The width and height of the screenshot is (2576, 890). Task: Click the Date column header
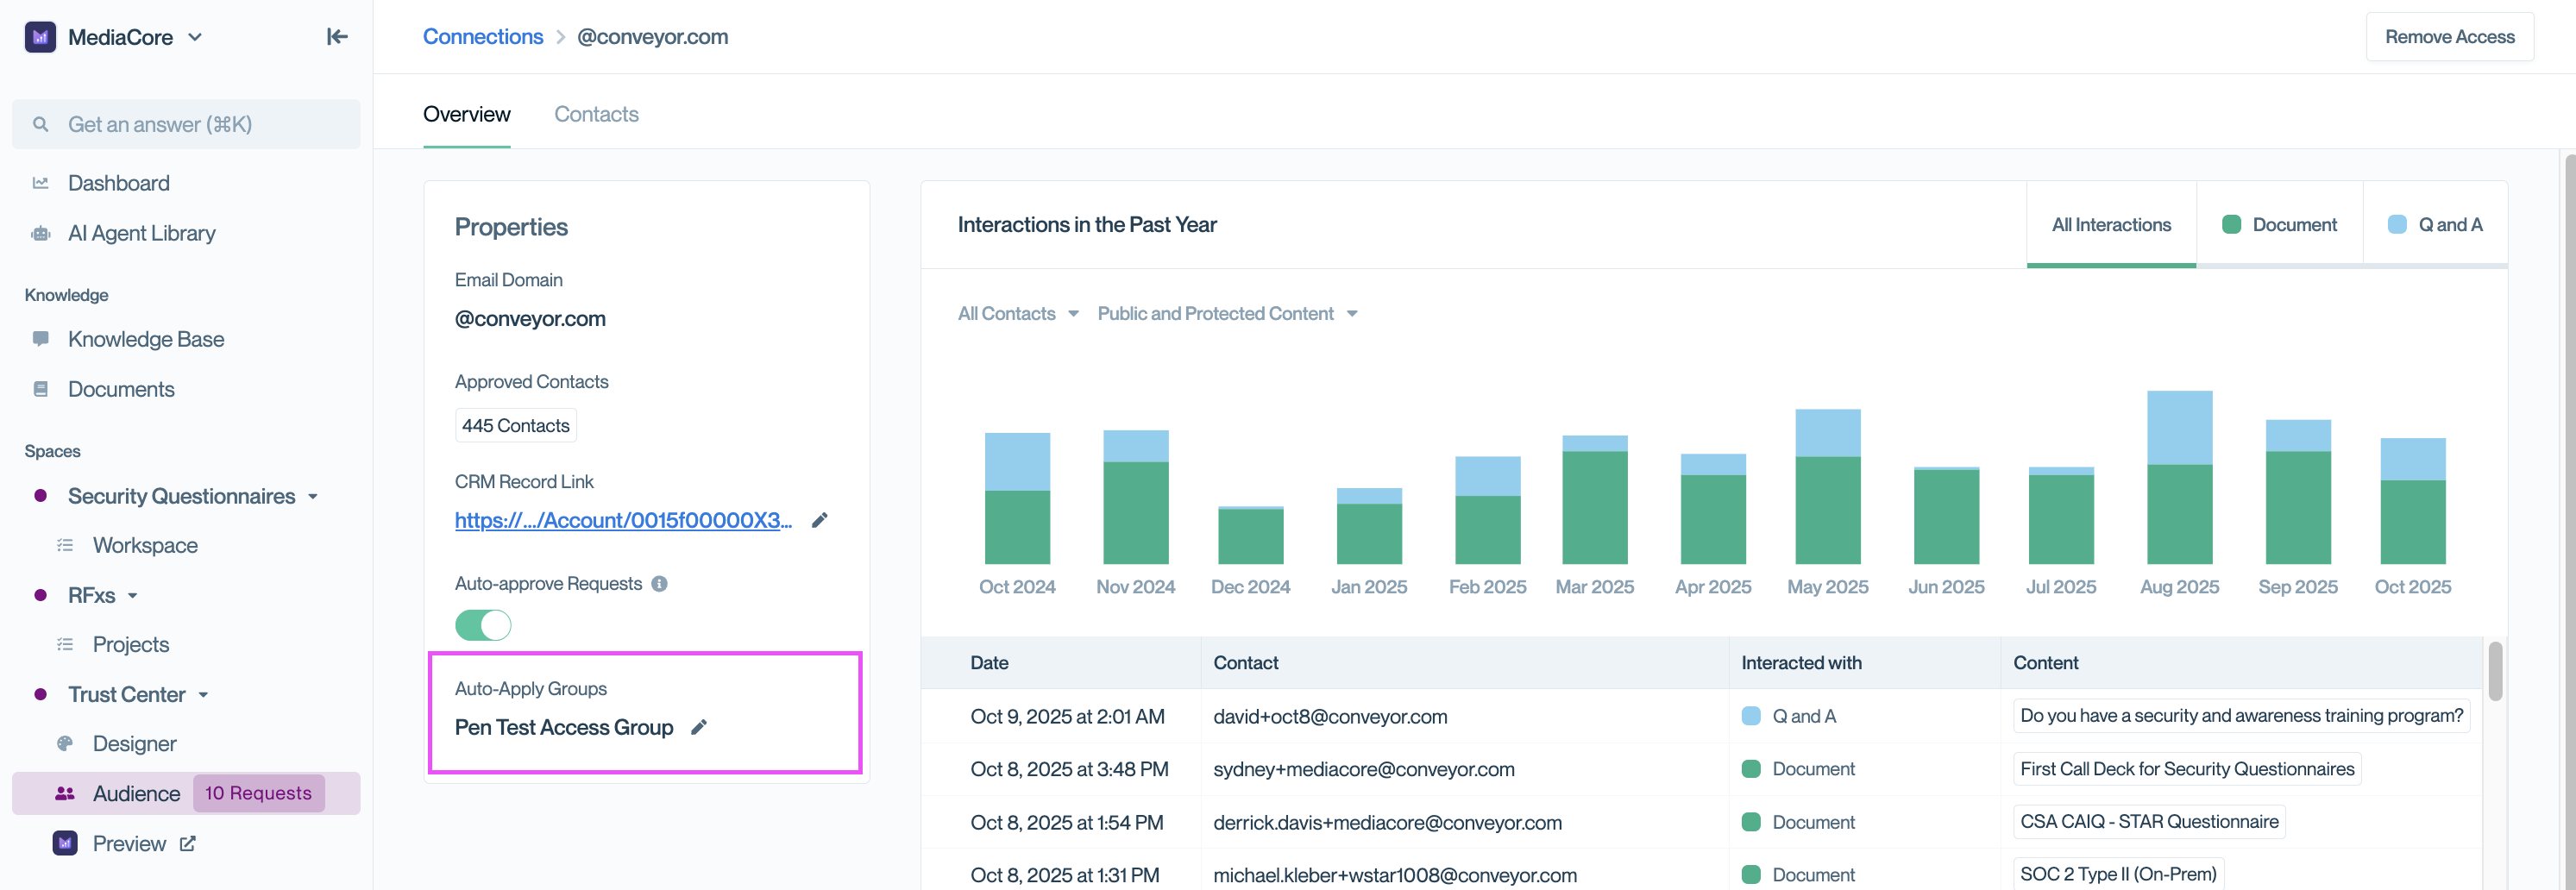[989, 663]
